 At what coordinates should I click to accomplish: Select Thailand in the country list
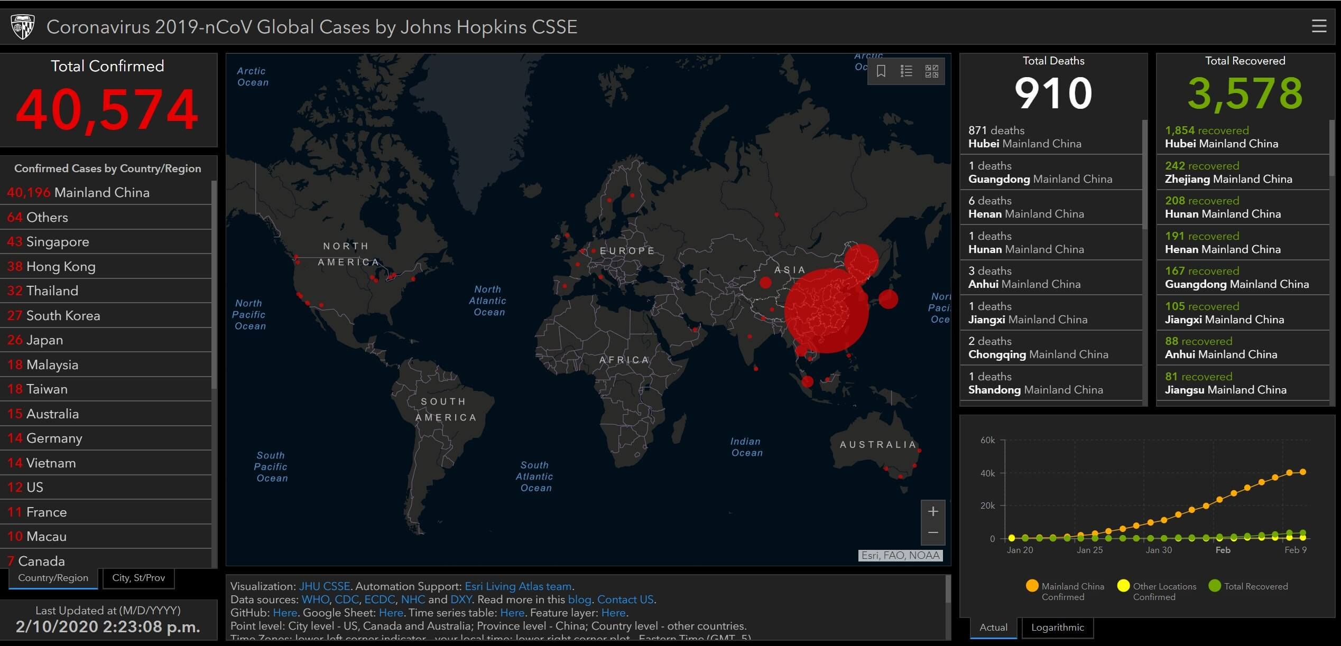pos(106,291)
